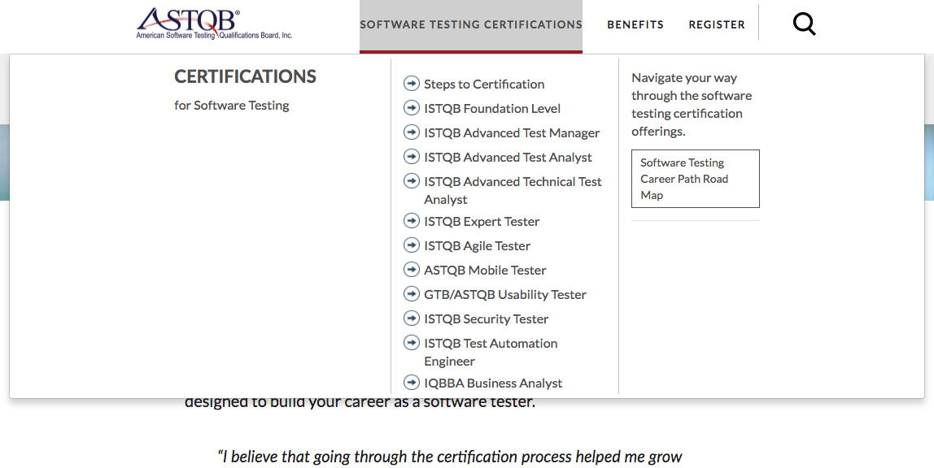Viewport: 934px width, 468px height.
Task: Click arrow icon beside ASTQB Mobile Tester
Action: [412, 270]
